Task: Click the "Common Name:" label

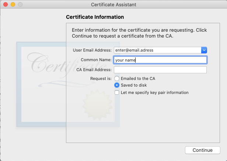Action: click(96, 60)
